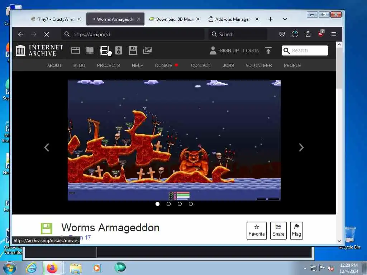Click the Worms Armageddon game screenshot
Image resolution: width=367 pixels, height=275 pixels.
coord(174,140)
